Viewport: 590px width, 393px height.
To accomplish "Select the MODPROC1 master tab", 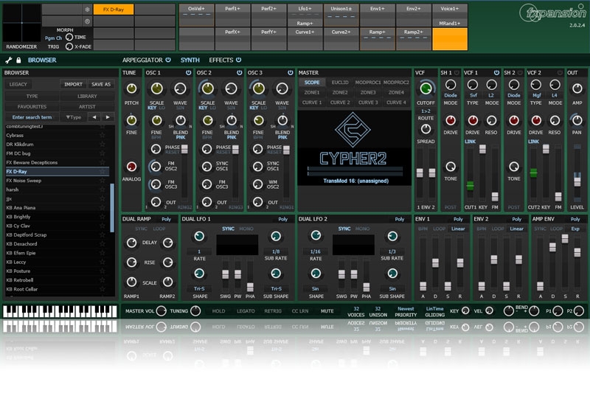I will [x=367, y=83].
